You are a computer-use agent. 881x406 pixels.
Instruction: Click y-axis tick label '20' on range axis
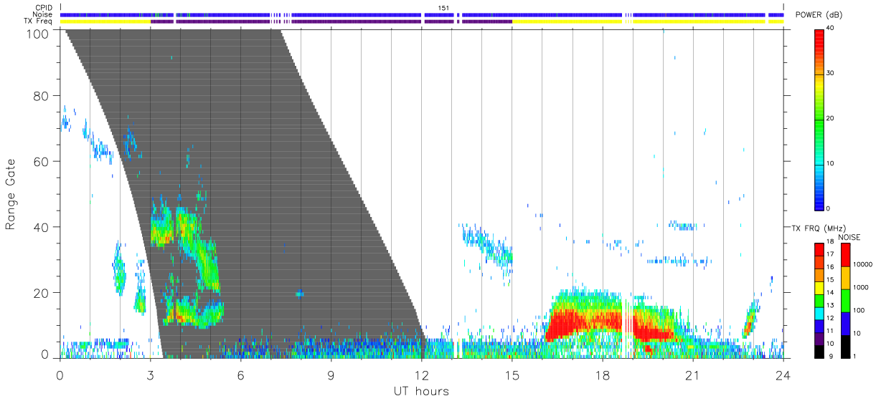(42, 293)
